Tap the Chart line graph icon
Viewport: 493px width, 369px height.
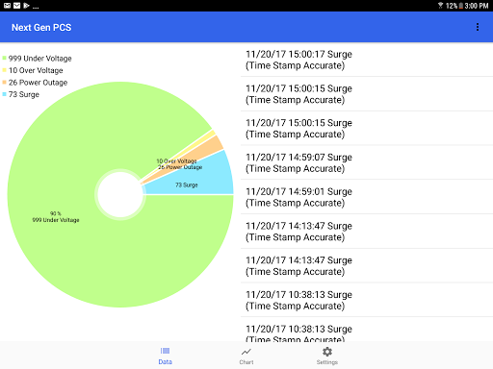point(246,352)
